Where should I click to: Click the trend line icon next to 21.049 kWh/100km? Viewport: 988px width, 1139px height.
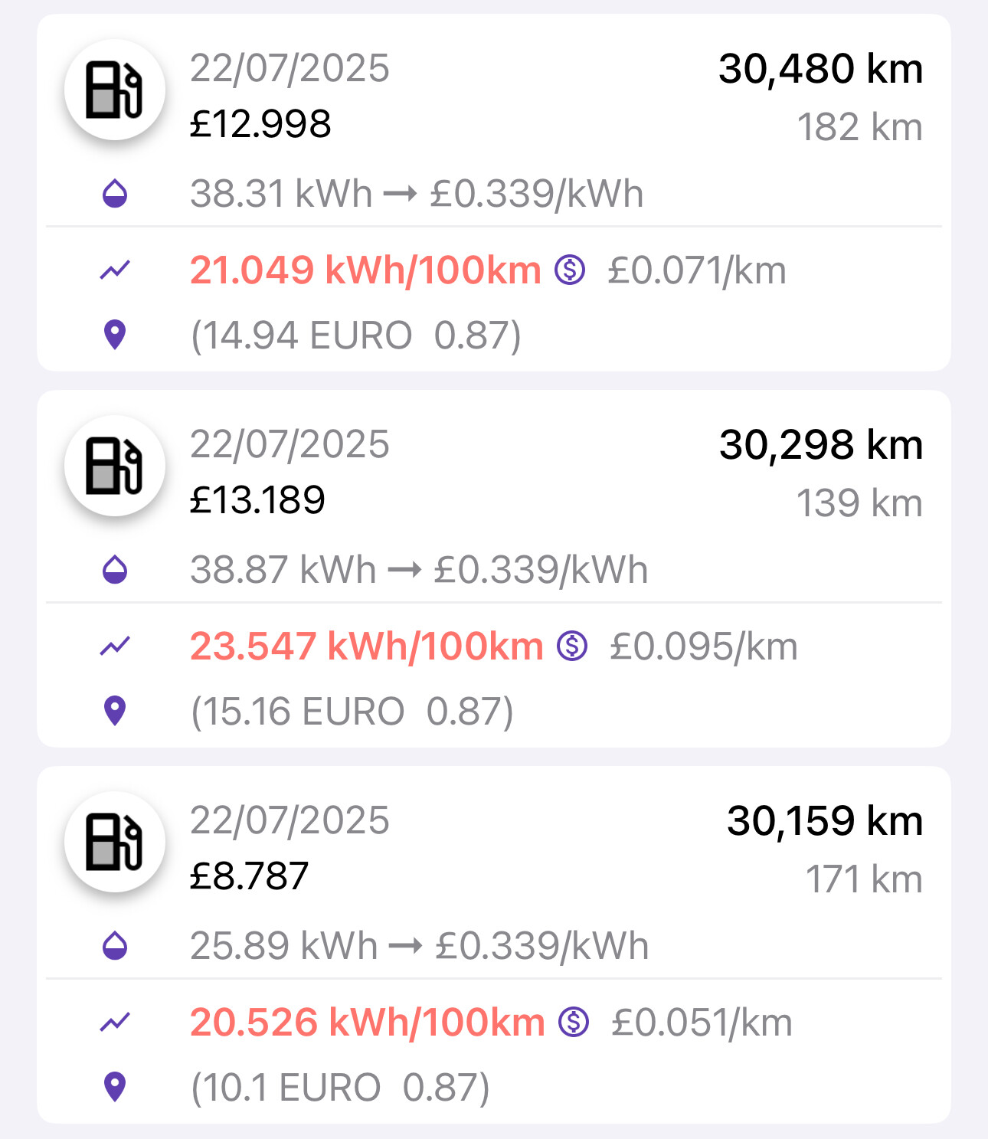tap(115, 270)
